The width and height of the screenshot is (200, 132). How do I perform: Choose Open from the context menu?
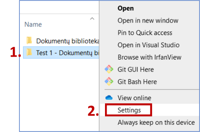[126, 8]
